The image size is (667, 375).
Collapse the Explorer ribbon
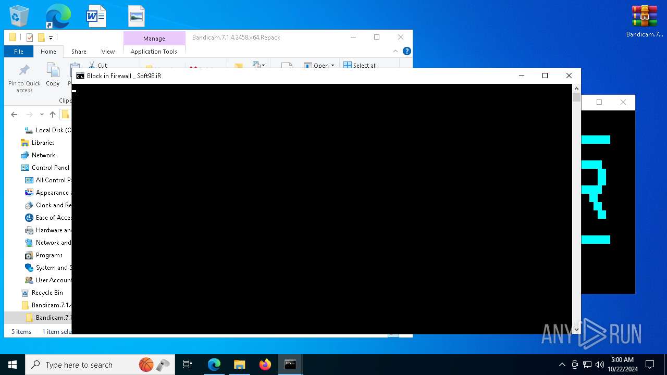396,51
